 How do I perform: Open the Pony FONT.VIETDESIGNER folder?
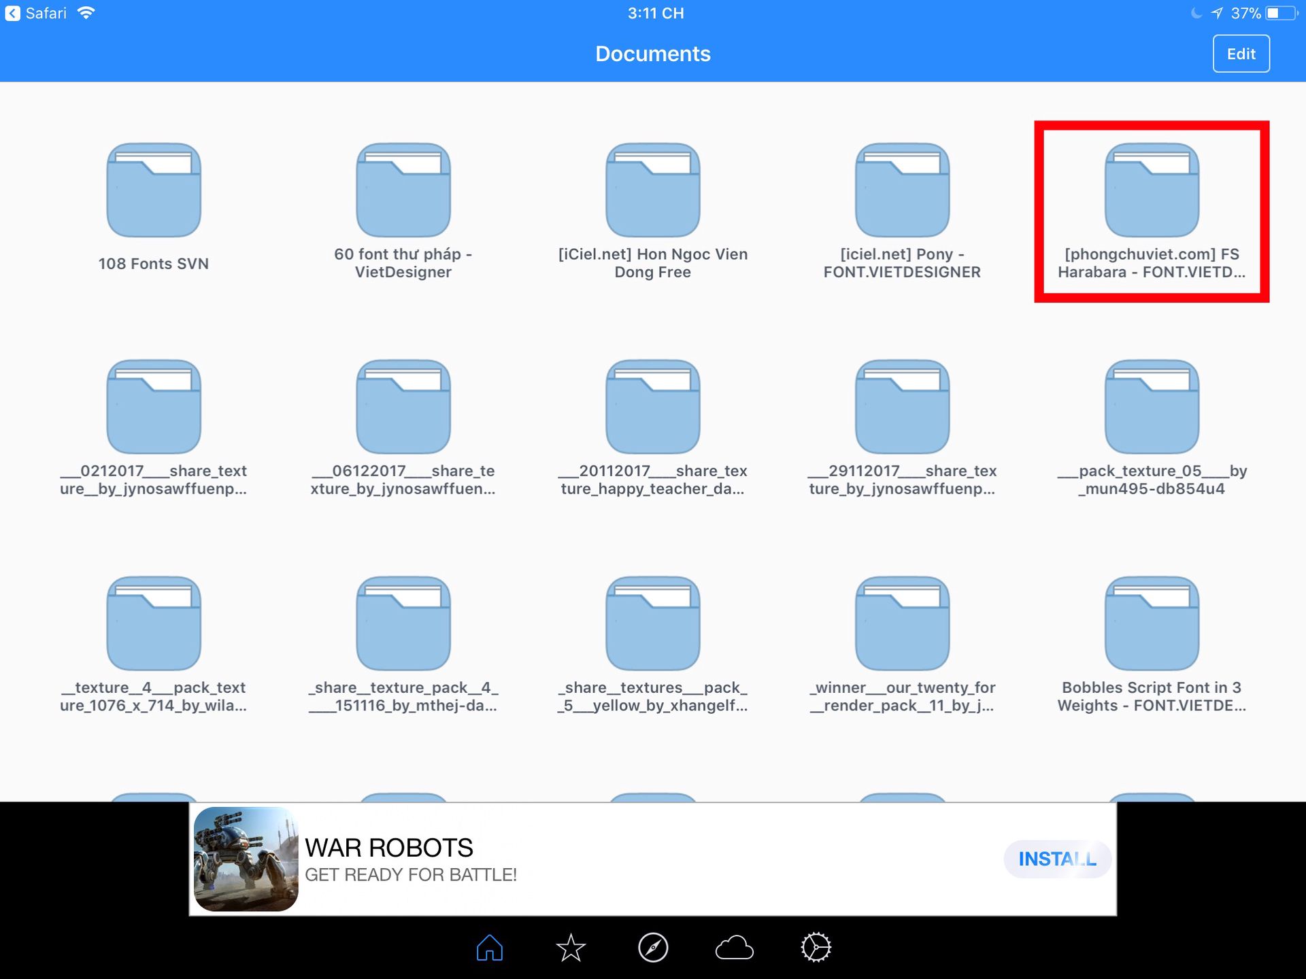(902, 190)
